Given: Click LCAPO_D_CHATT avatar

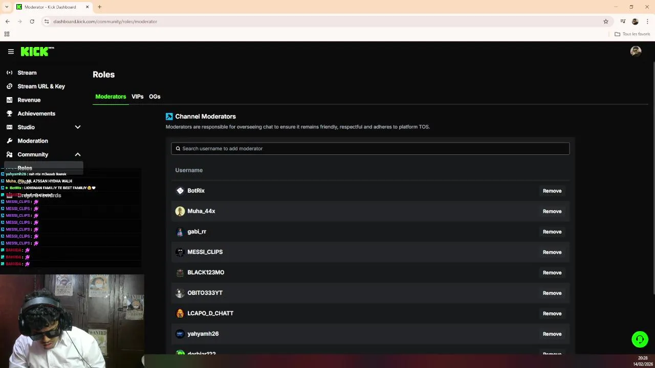Looking at the screenshot, I should click(x=180, y=313).
